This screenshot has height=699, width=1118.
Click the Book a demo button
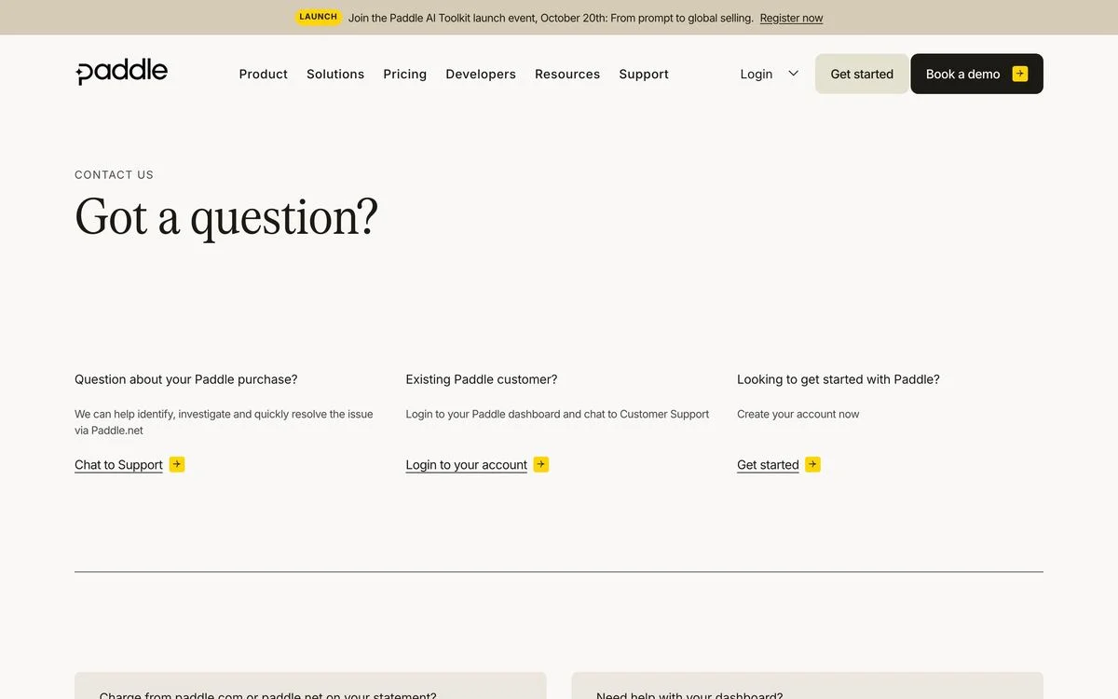tap(976, 74)
